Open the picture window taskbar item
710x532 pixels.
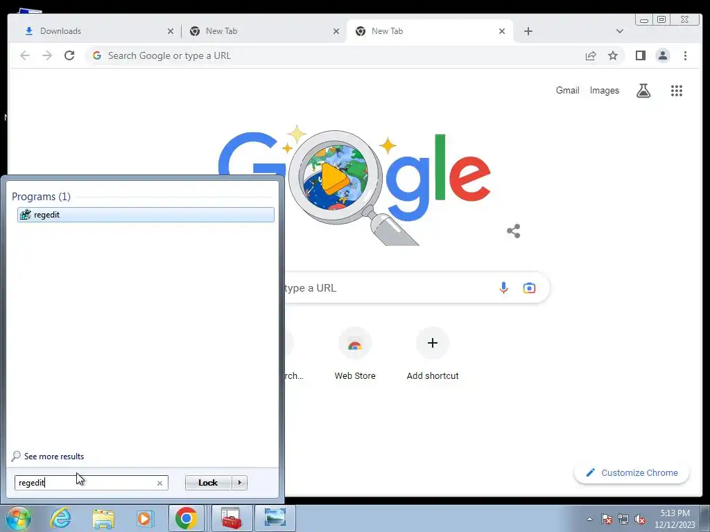pyautogui.click(x=275, y=518)
